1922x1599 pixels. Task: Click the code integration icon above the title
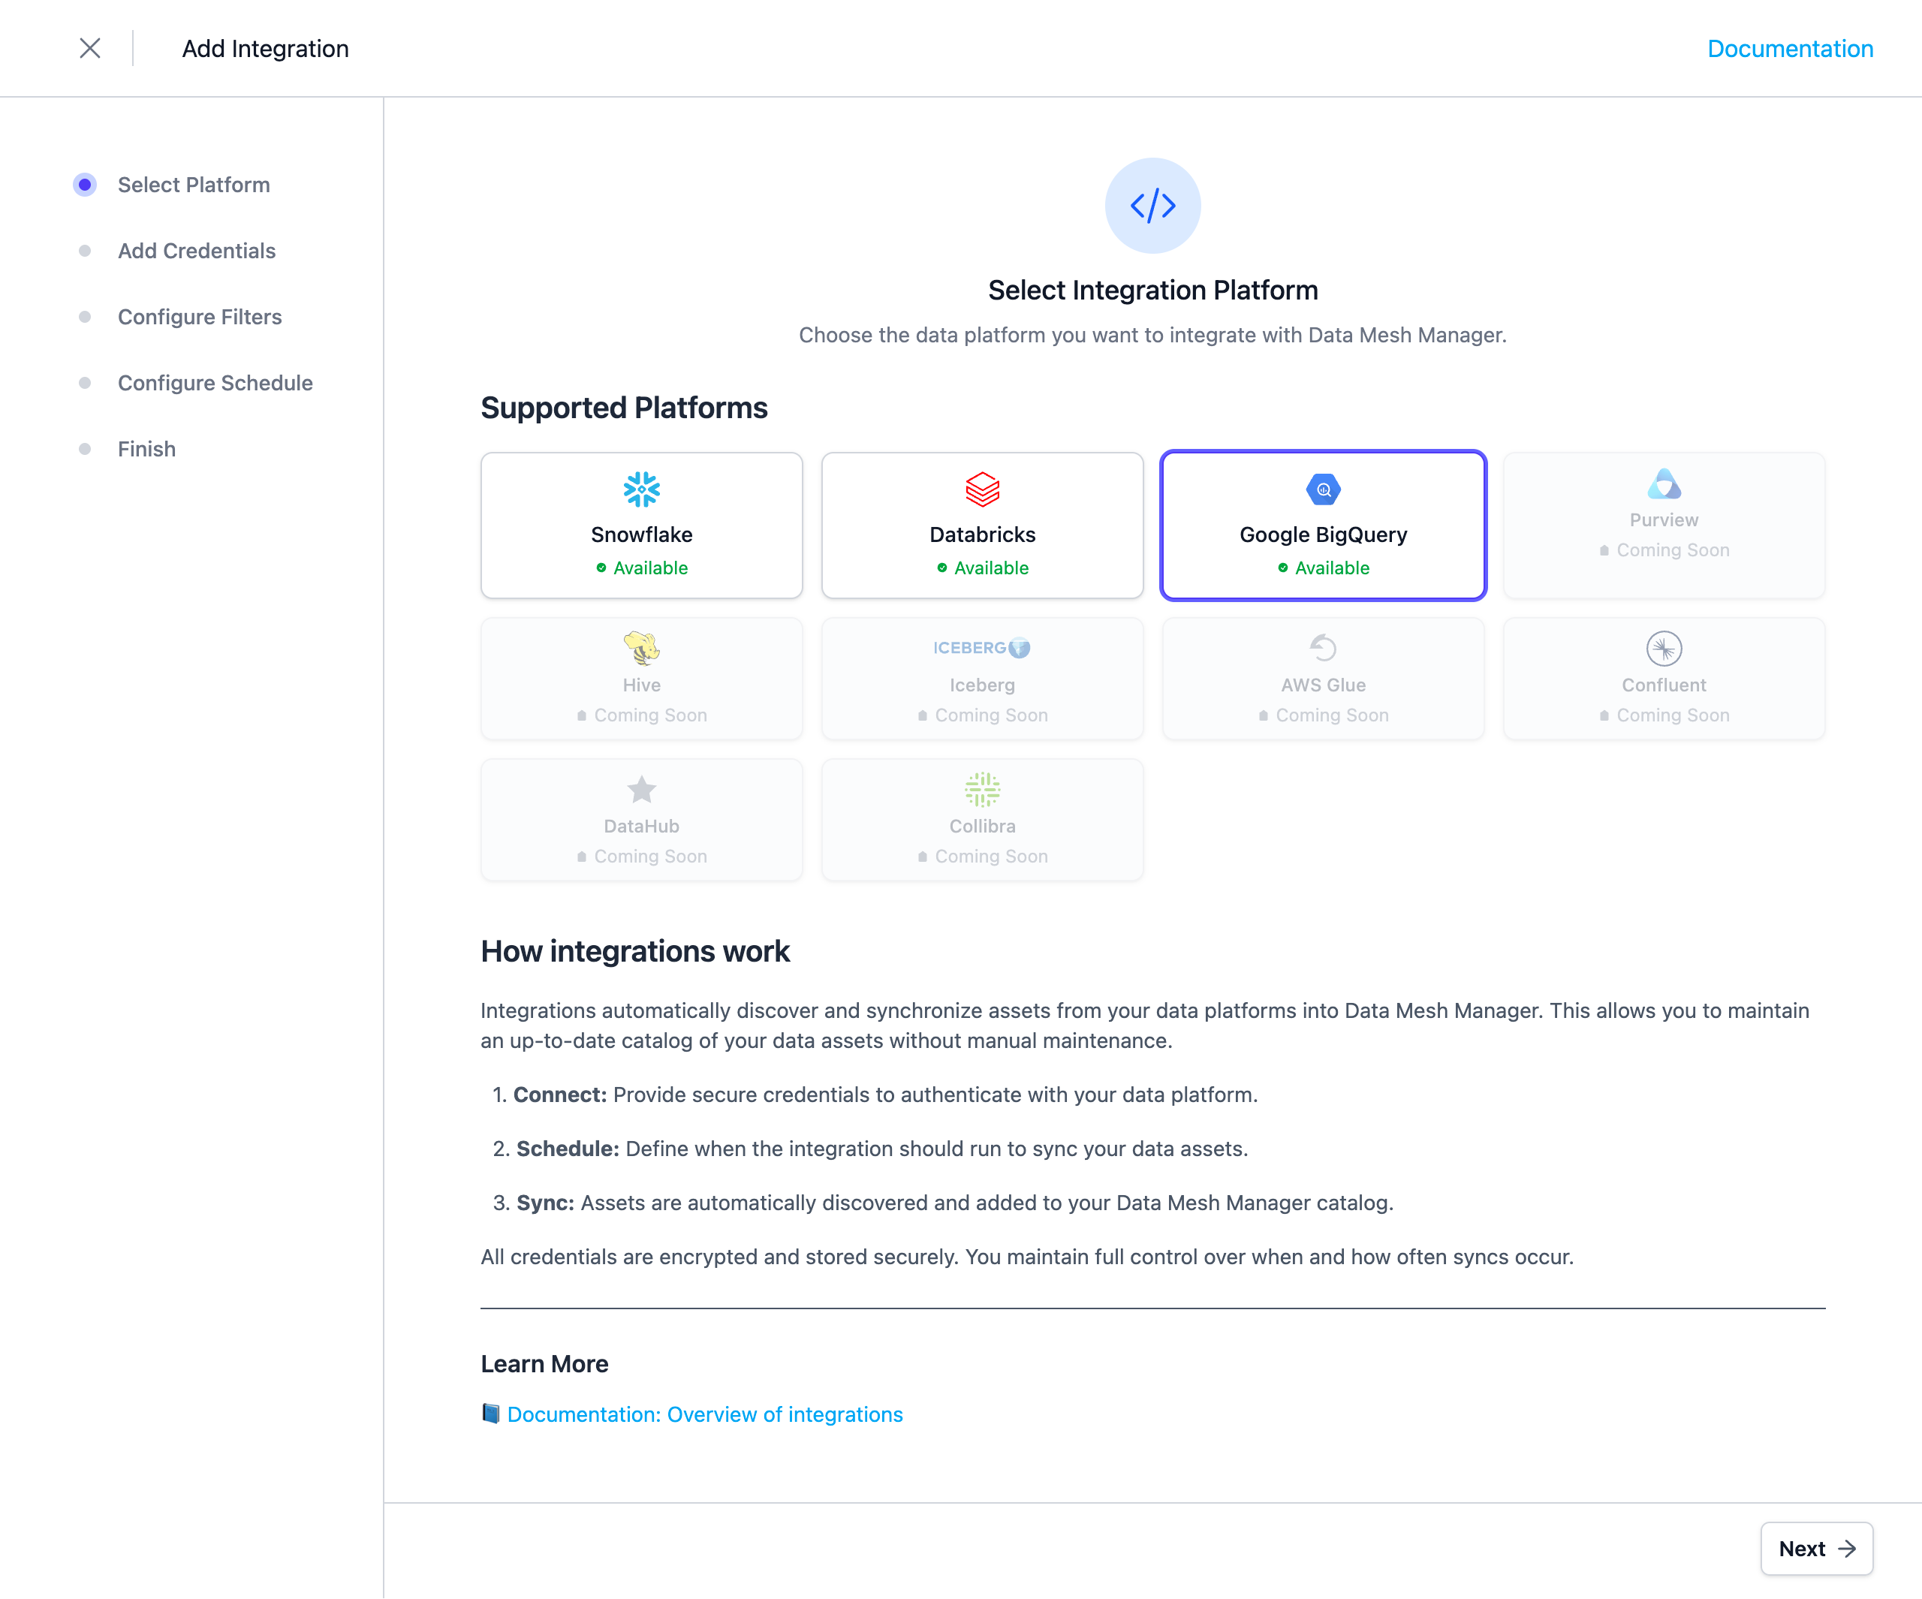click(1152, 205)
